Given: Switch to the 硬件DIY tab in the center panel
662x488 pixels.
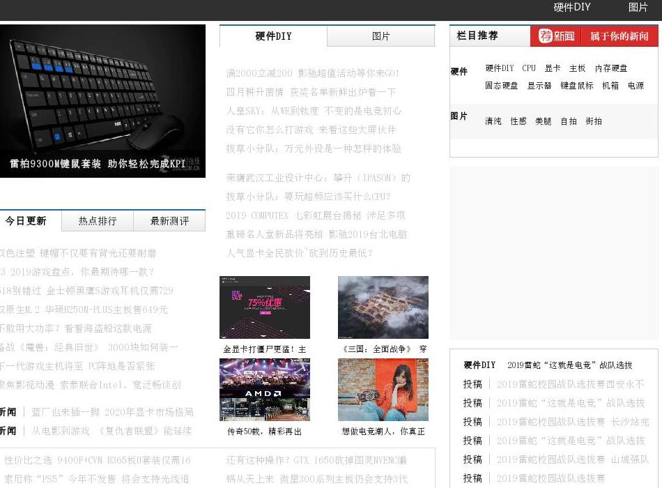Looking at the screenshot, I should point(273,36).
